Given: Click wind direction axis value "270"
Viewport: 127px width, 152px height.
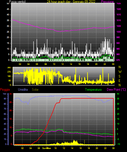Looking at the screenshot, I should point(9,72).
